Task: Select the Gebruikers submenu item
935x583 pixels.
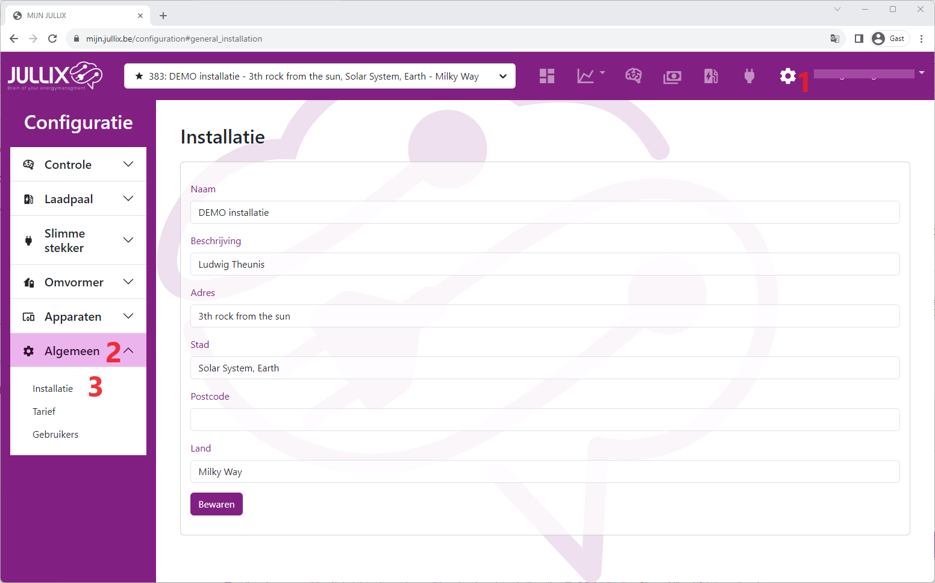Action: tap(55, 435)
